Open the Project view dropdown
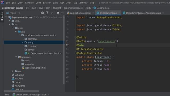The image size is (170, 96). (19, 13)
